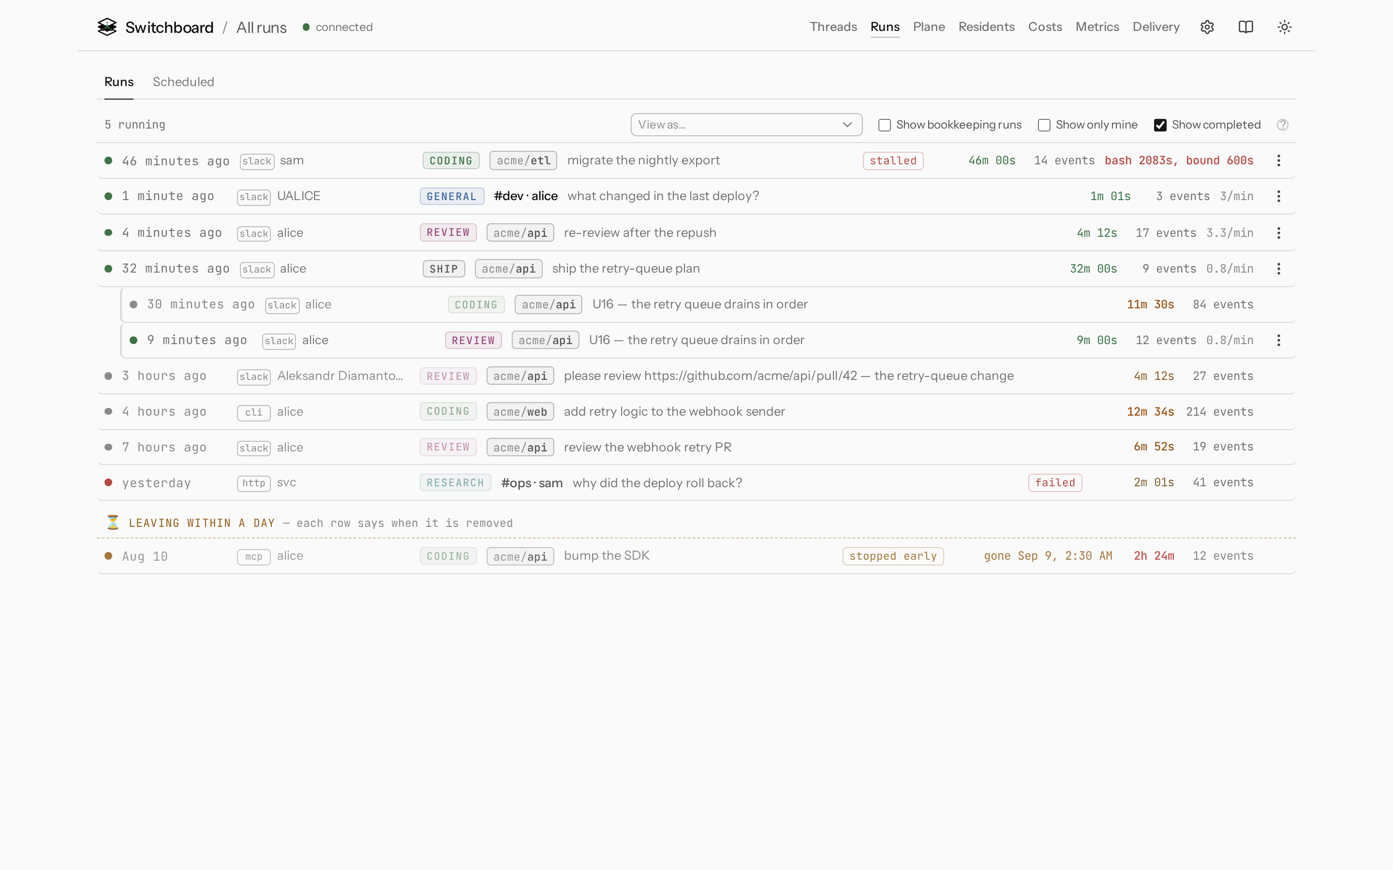Open the bump the SDK run
Screen dimensions: 1393x870
click(696, 556)
